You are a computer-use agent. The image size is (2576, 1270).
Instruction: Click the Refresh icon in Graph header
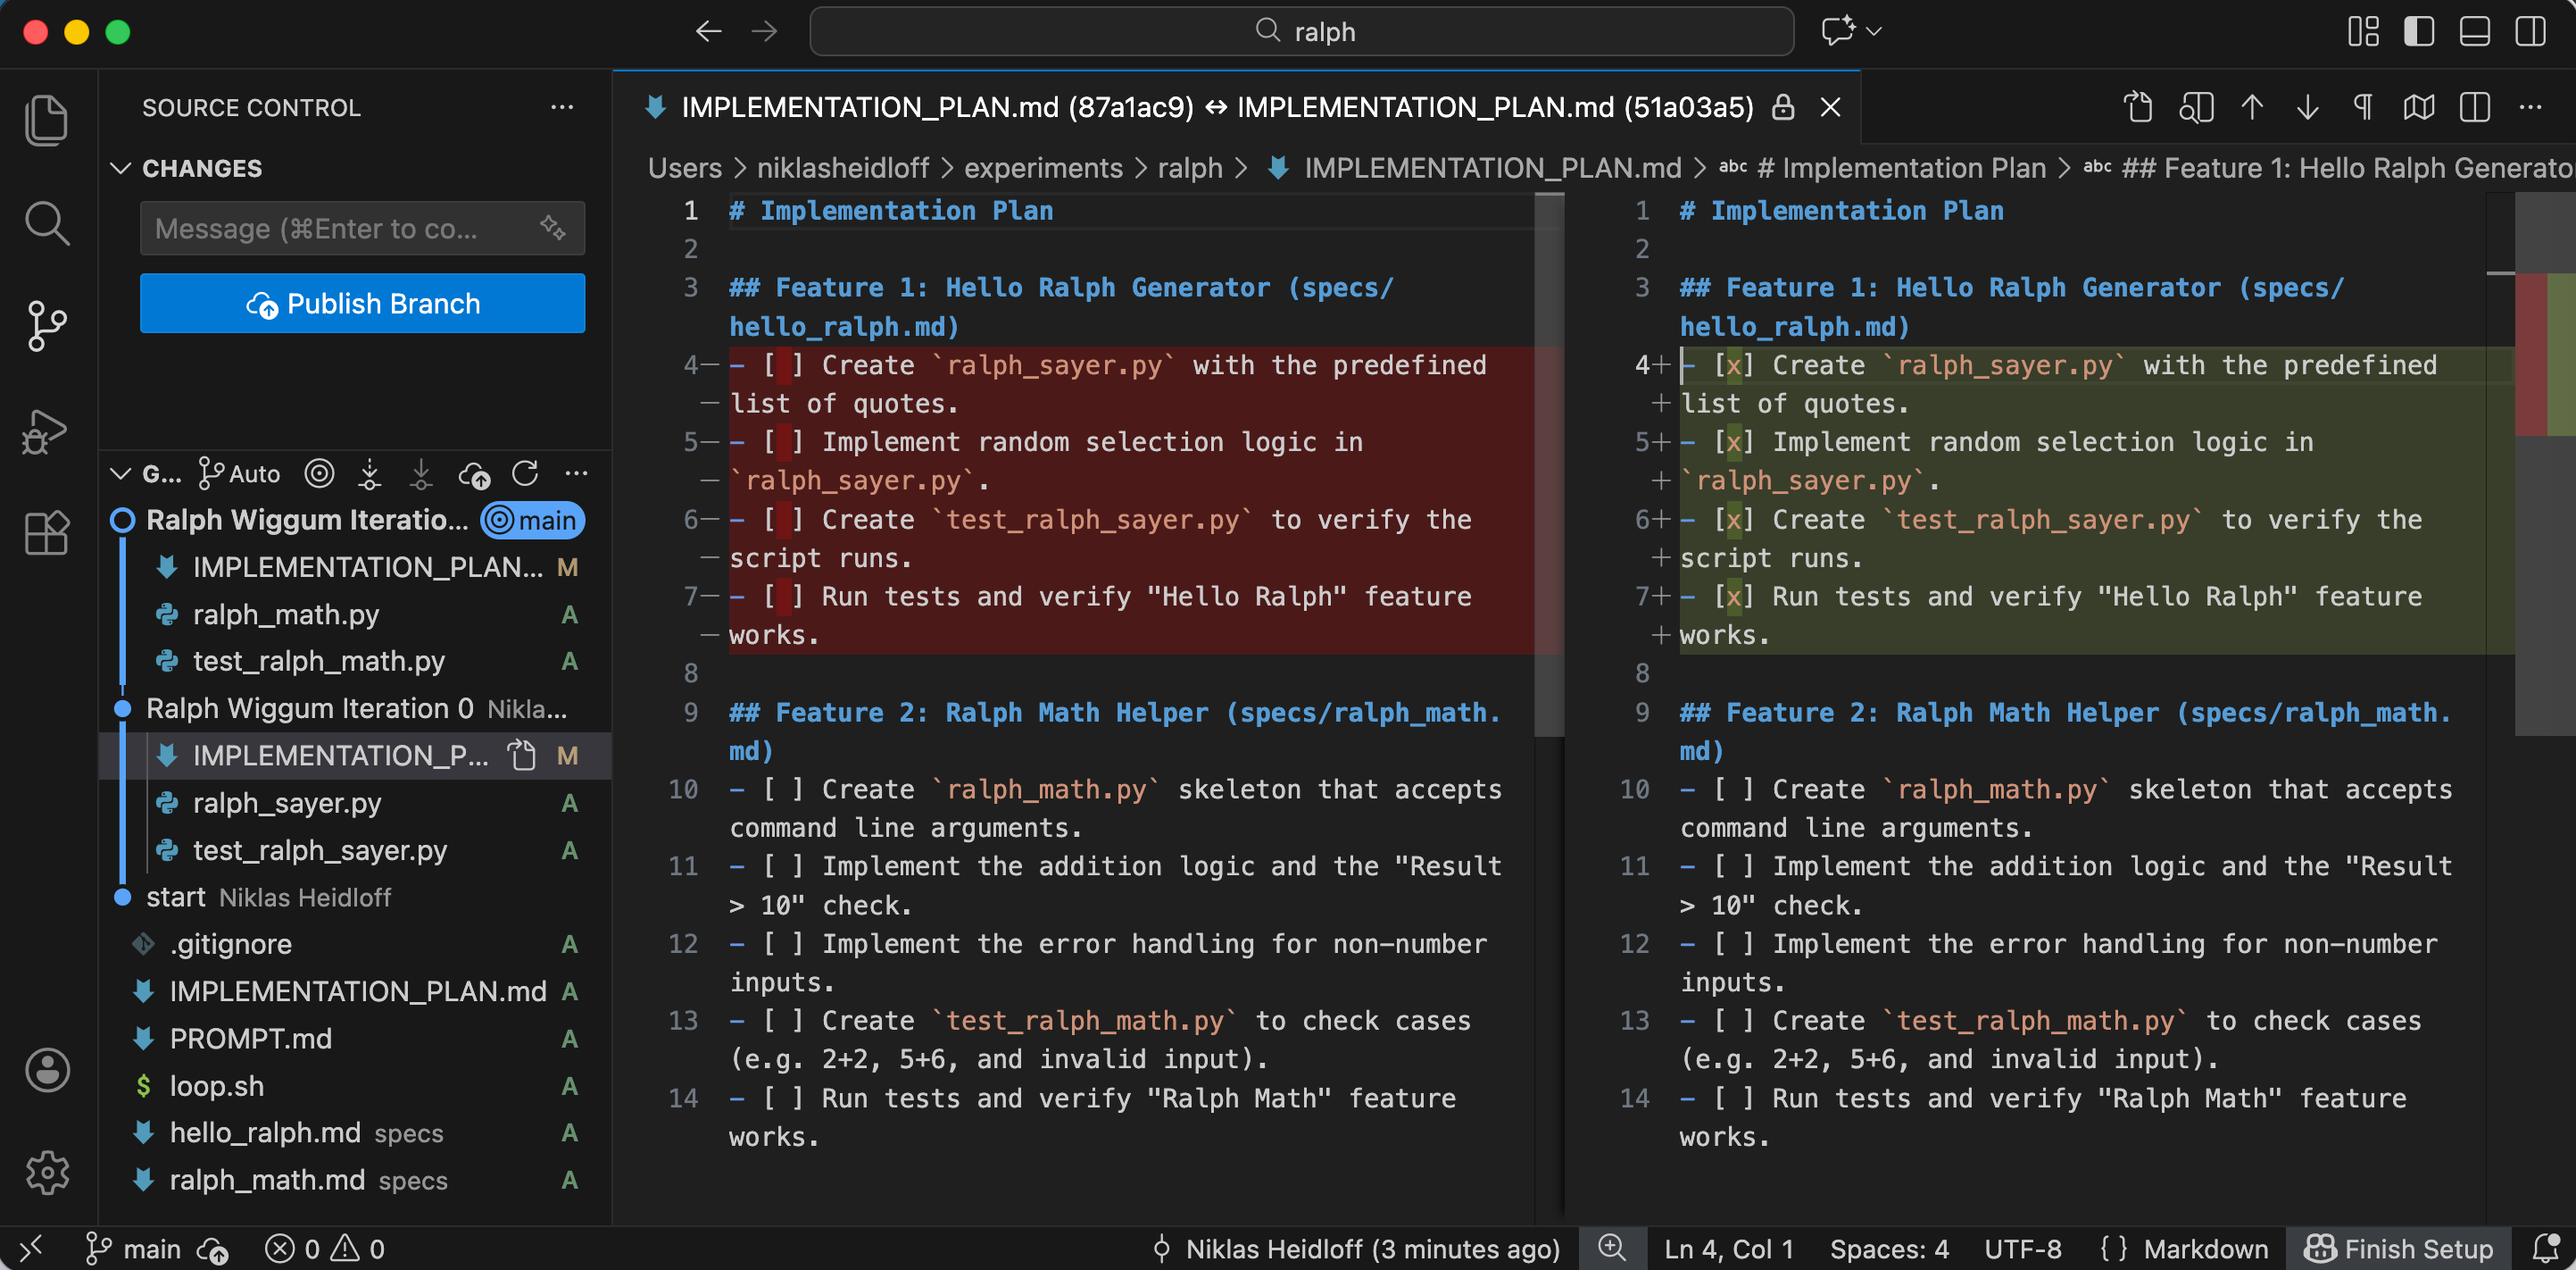tap(525, 473)
